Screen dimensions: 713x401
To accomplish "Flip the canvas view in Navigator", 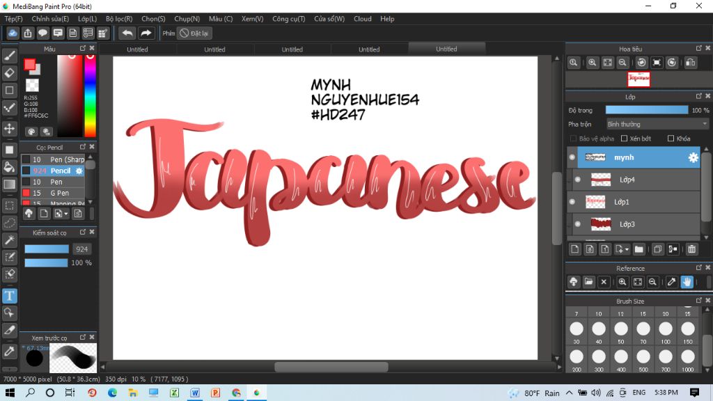I will click(x=690, y=63).
